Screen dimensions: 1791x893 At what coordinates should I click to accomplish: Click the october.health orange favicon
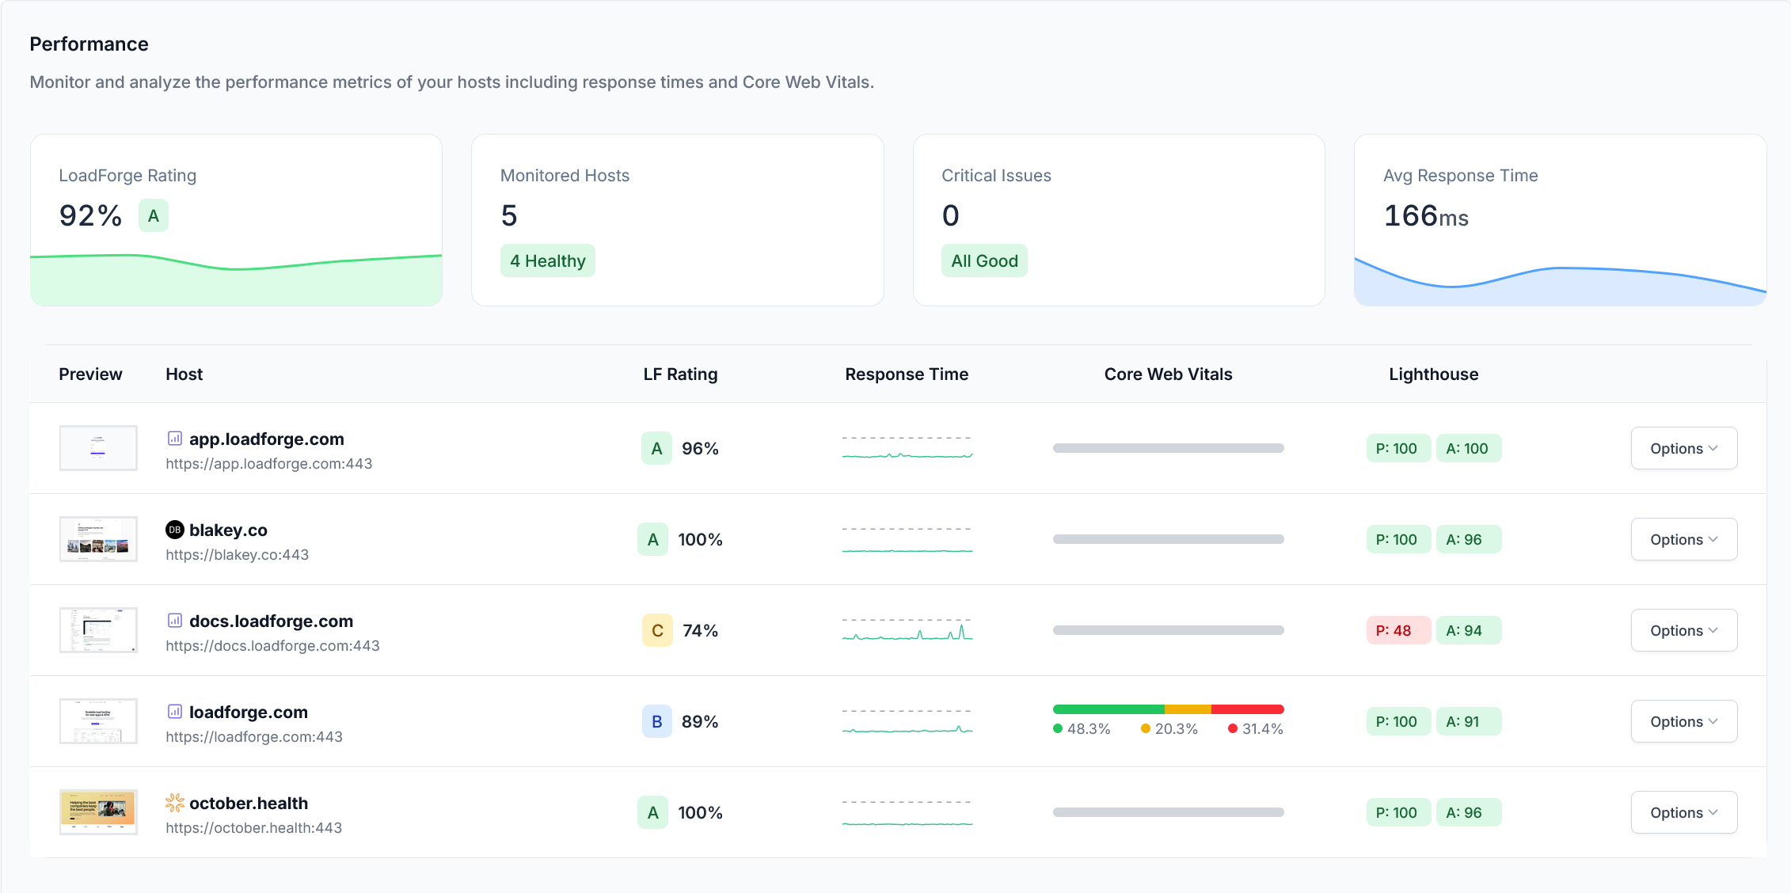tap(175, 803)
